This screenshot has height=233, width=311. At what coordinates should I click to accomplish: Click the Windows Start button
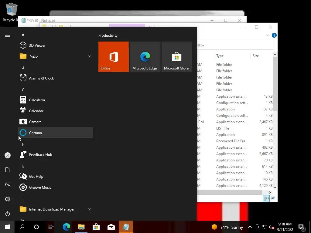[x=7, y=227]
